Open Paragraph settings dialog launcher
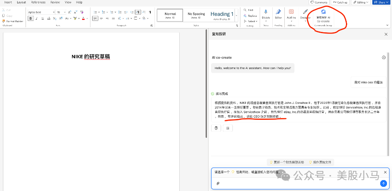 pyautogui.click(x=152, y=26)
